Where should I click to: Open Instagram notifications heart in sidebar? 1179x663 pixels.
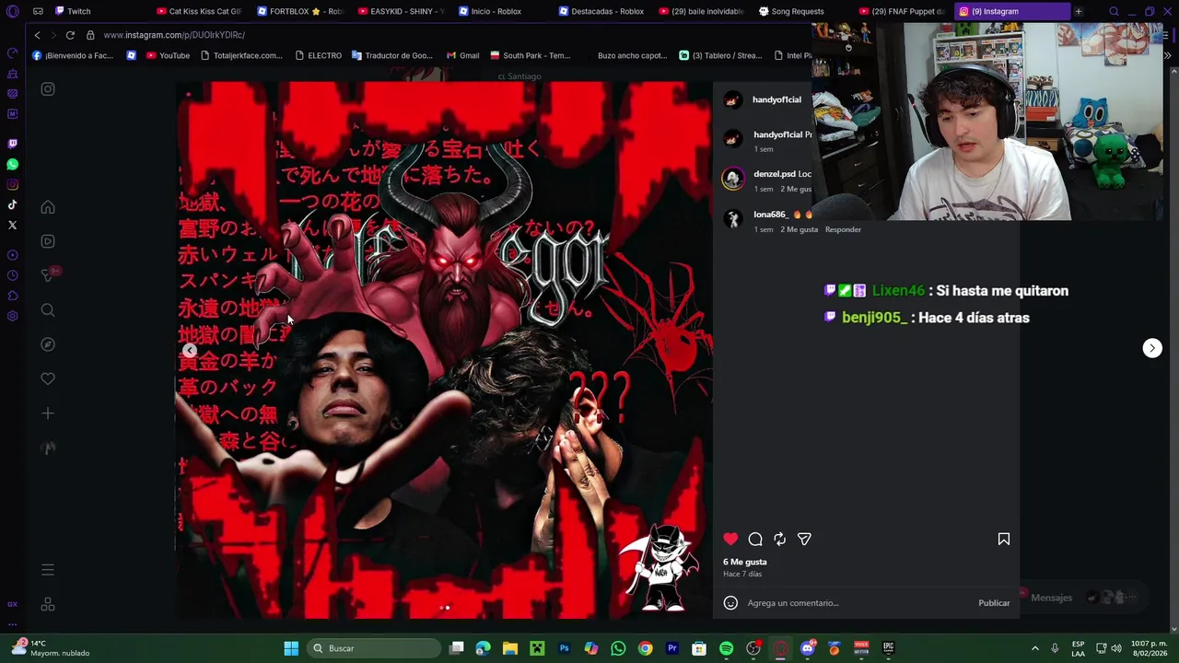point(48,378)
